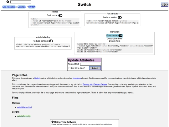Open the switchDemo.html file link
The height and width of the screenshot is (127, 169).
pyautogui.click(x=24, y=107)
